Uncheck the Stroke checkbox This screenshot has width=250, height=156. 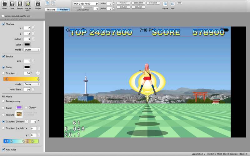point(3,56)
